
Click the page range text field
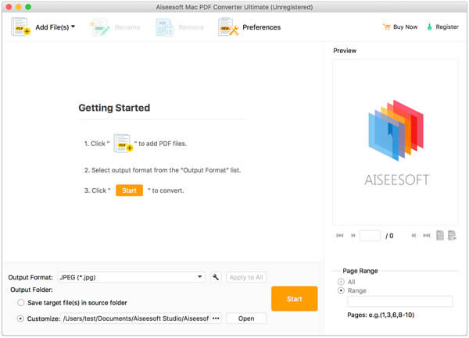400,301
